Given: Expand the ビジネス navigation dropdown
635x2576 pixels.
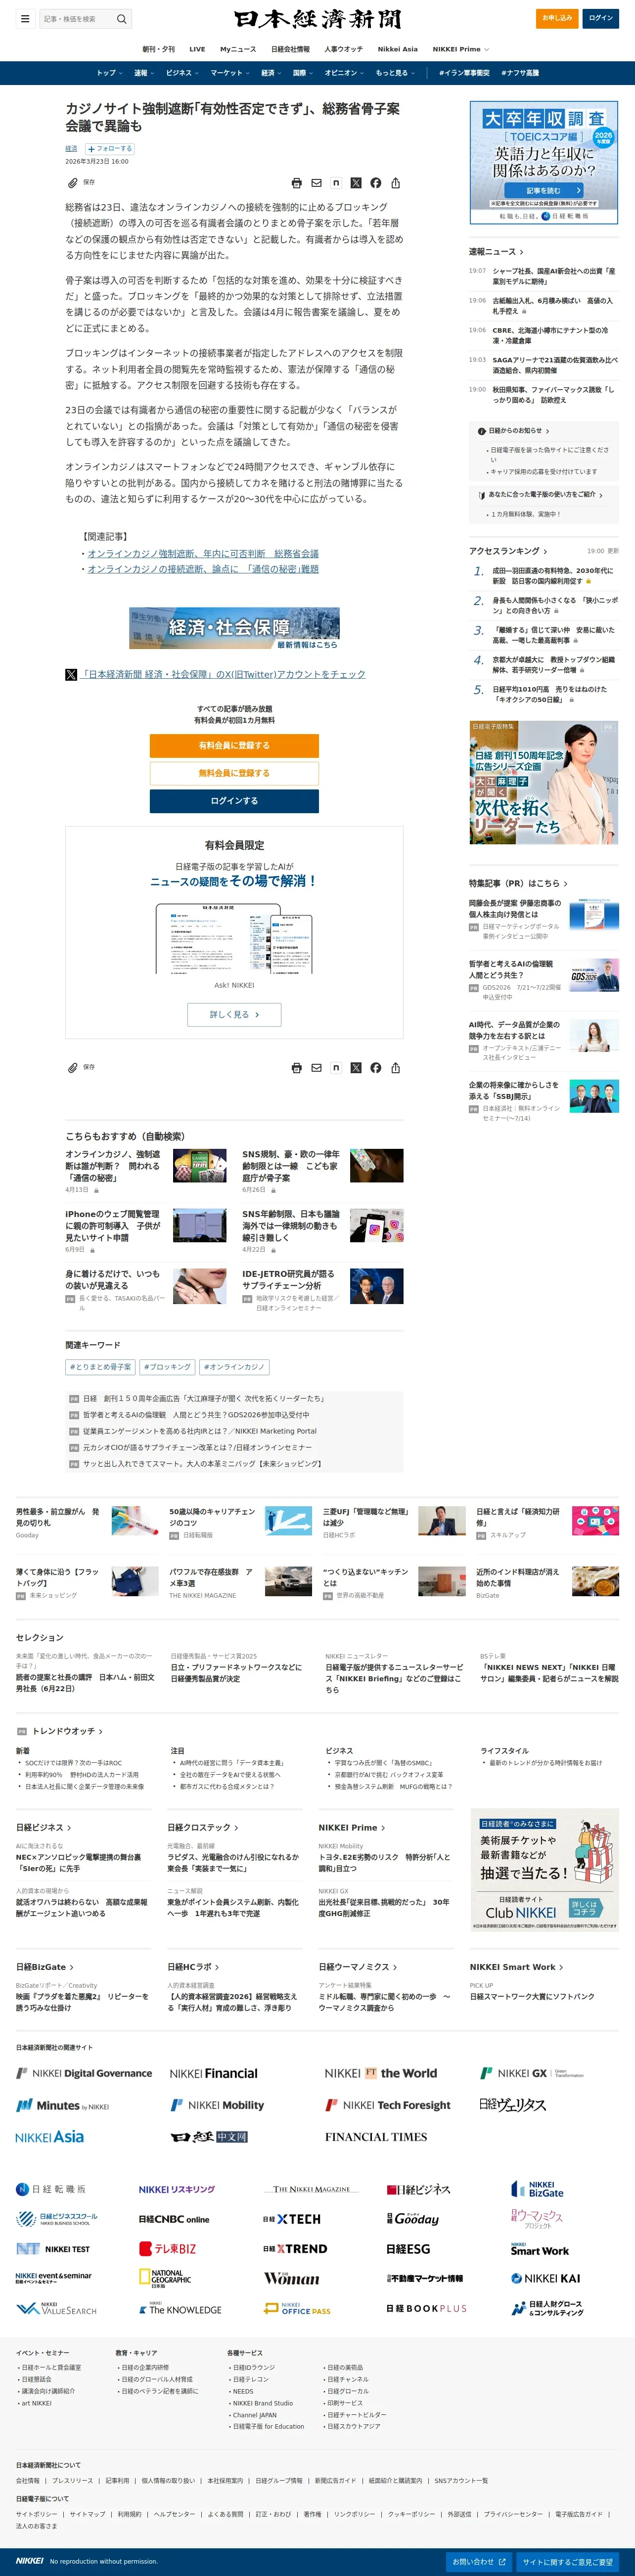Looking at the screenshot, I should click(x=182, y=73).
